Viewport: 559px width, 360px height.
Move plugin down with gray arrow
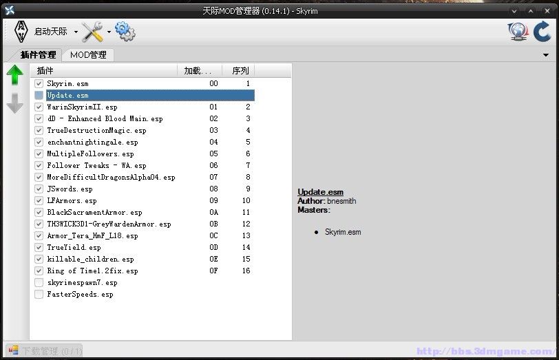(15, 103)
